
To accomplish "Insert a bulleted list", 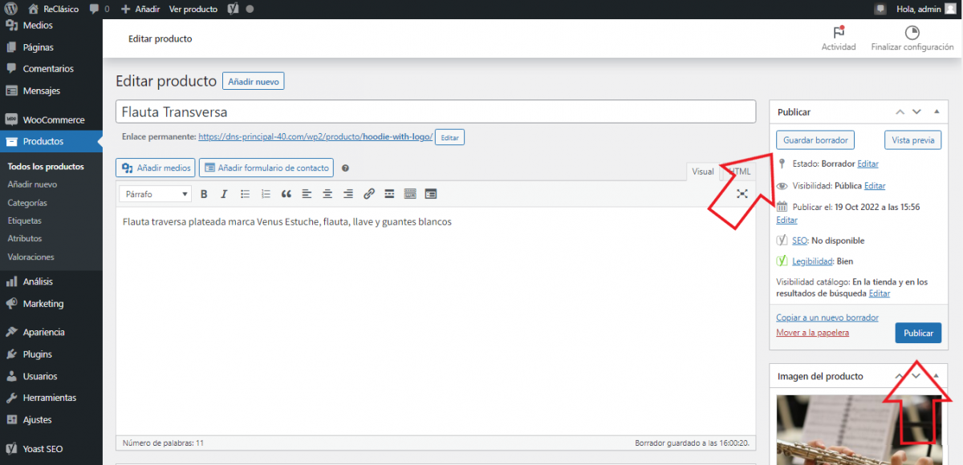I will [x=245, y=194].
